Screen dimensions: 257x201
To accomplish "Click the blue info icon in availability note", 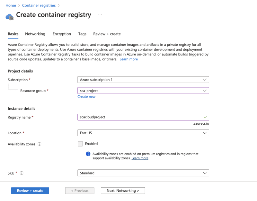I will [x=88, y=154].
